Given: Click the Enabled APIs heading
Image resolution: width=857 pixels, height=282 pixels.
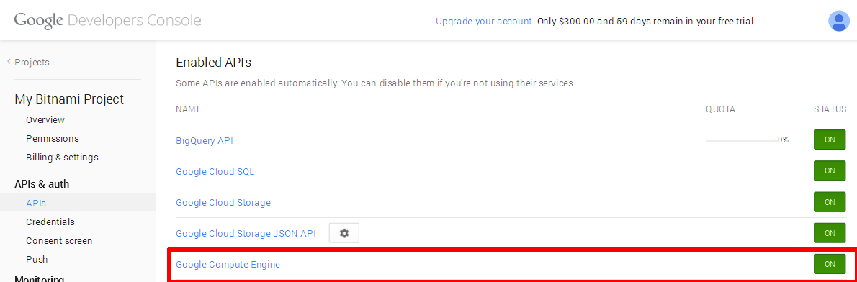Looking at the screenshot, I should [x=214, y=63].
